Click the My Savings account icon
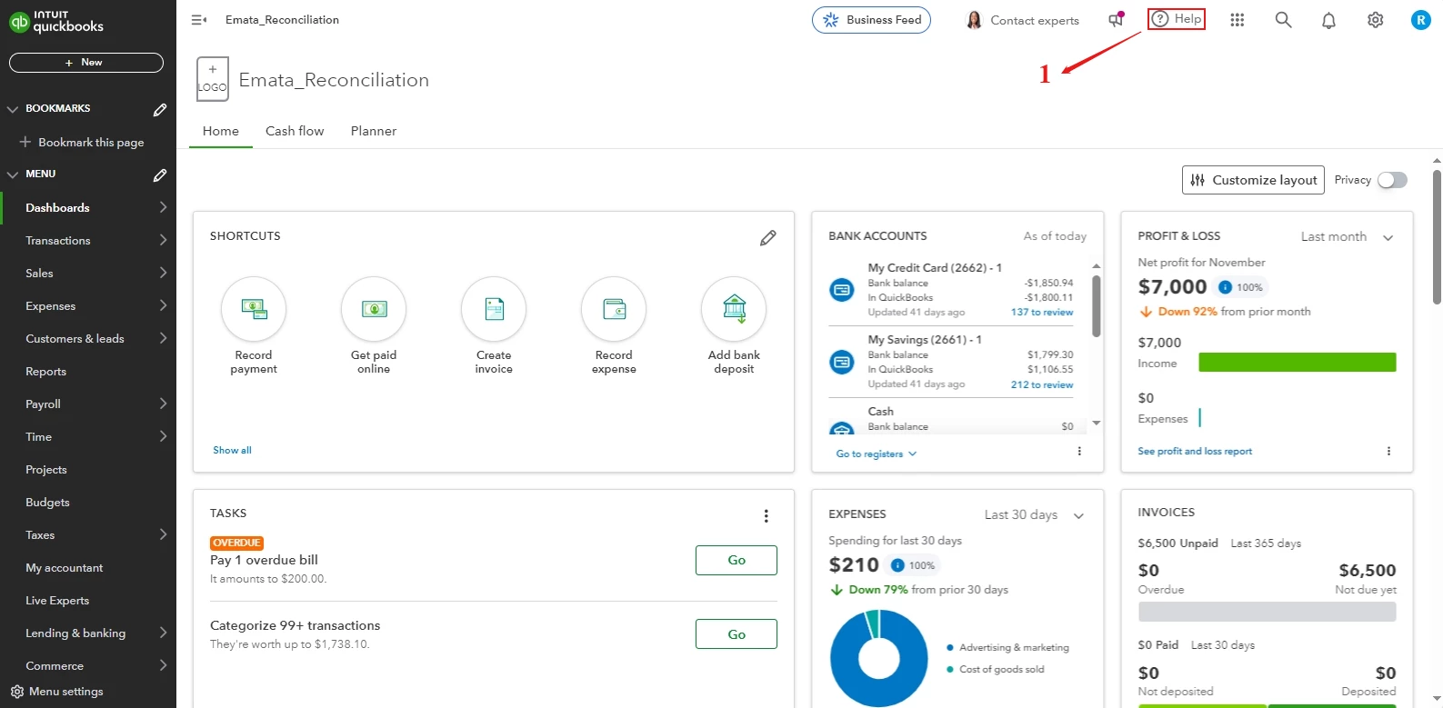The height and width of the screenshot is (708, 1443). pos(842,362)
